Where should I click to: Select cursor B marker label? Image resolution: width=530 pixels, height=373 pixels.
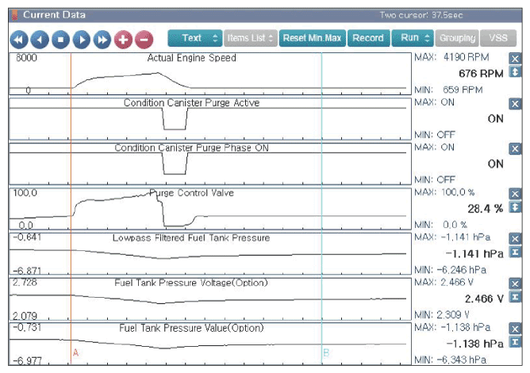[326, 352]
